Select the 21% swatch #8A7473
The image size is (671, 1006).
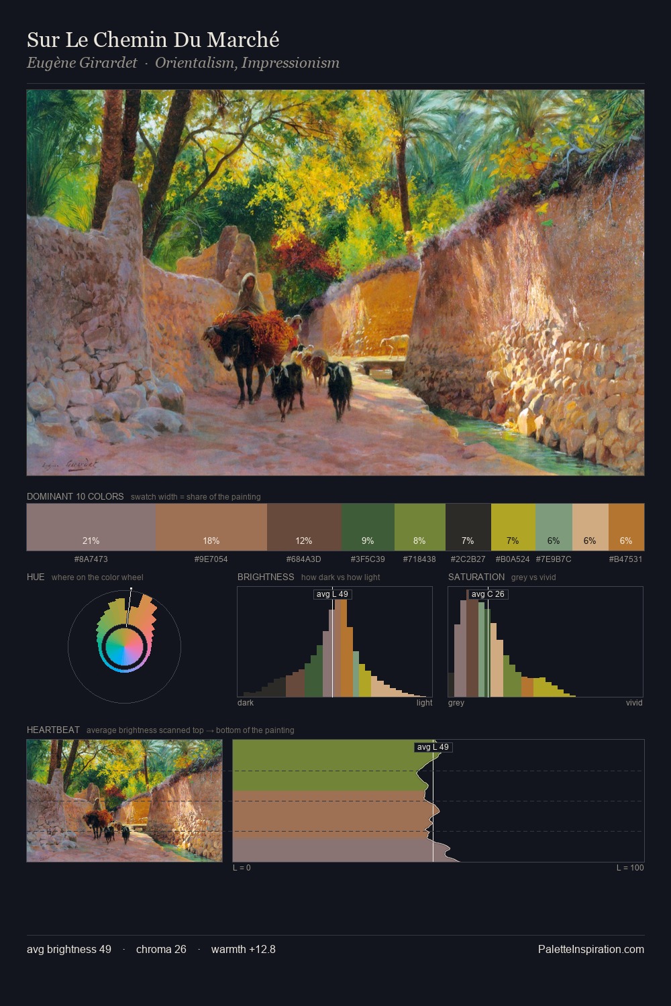coord(91,526)
